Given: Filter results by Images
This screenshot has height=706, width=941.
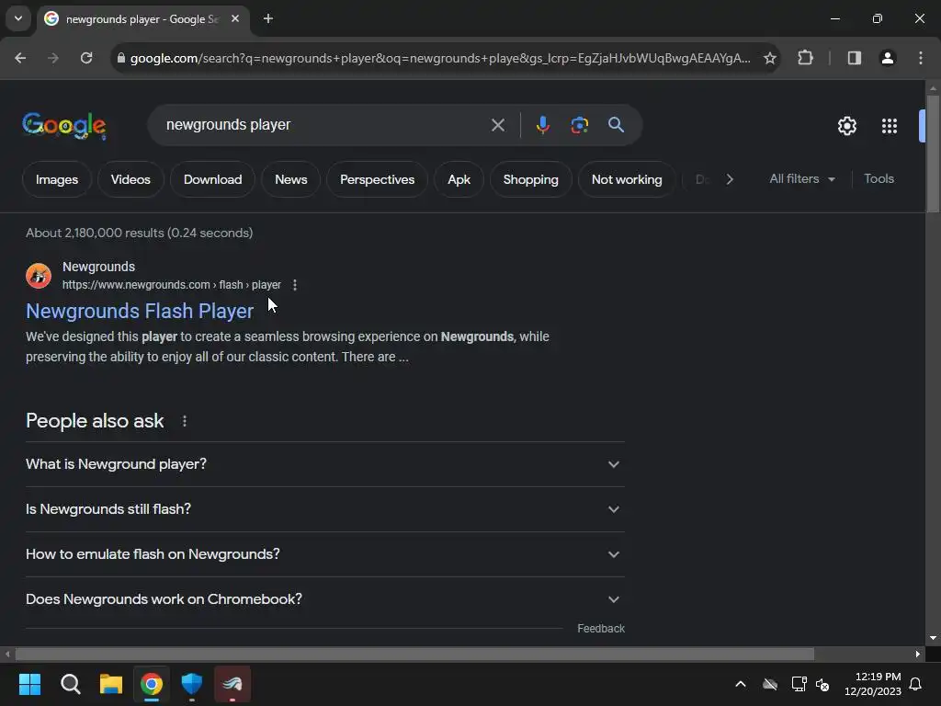Looking at the screenshot, I should coord(56,179).
